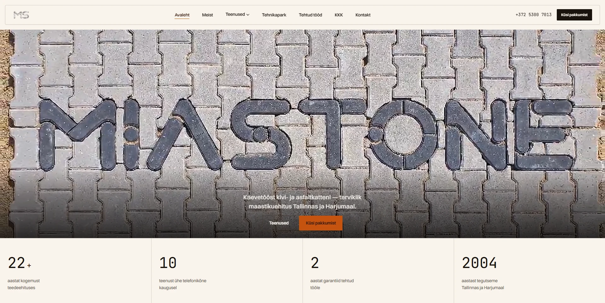Screen dimensions: 605x303
Task: Expand the Teenused dropdown menu
Action: click(x=237, y=15)
